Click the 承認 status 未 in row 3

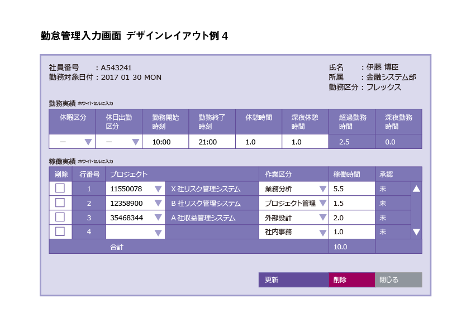tap(383, 218)
